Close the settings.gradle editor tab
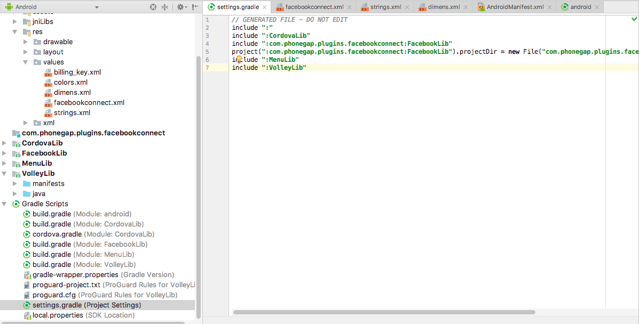This screenshot has height=324, width=639. (265, 7)
